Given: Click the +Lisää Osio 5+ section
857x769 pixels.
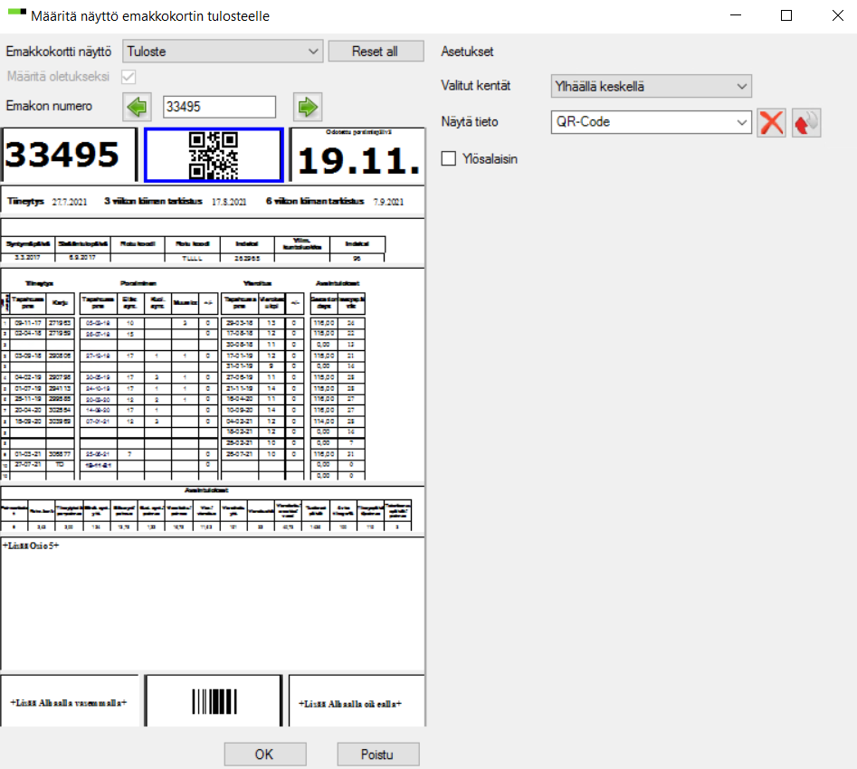Looking at the screenshot, I should (213, 603).
